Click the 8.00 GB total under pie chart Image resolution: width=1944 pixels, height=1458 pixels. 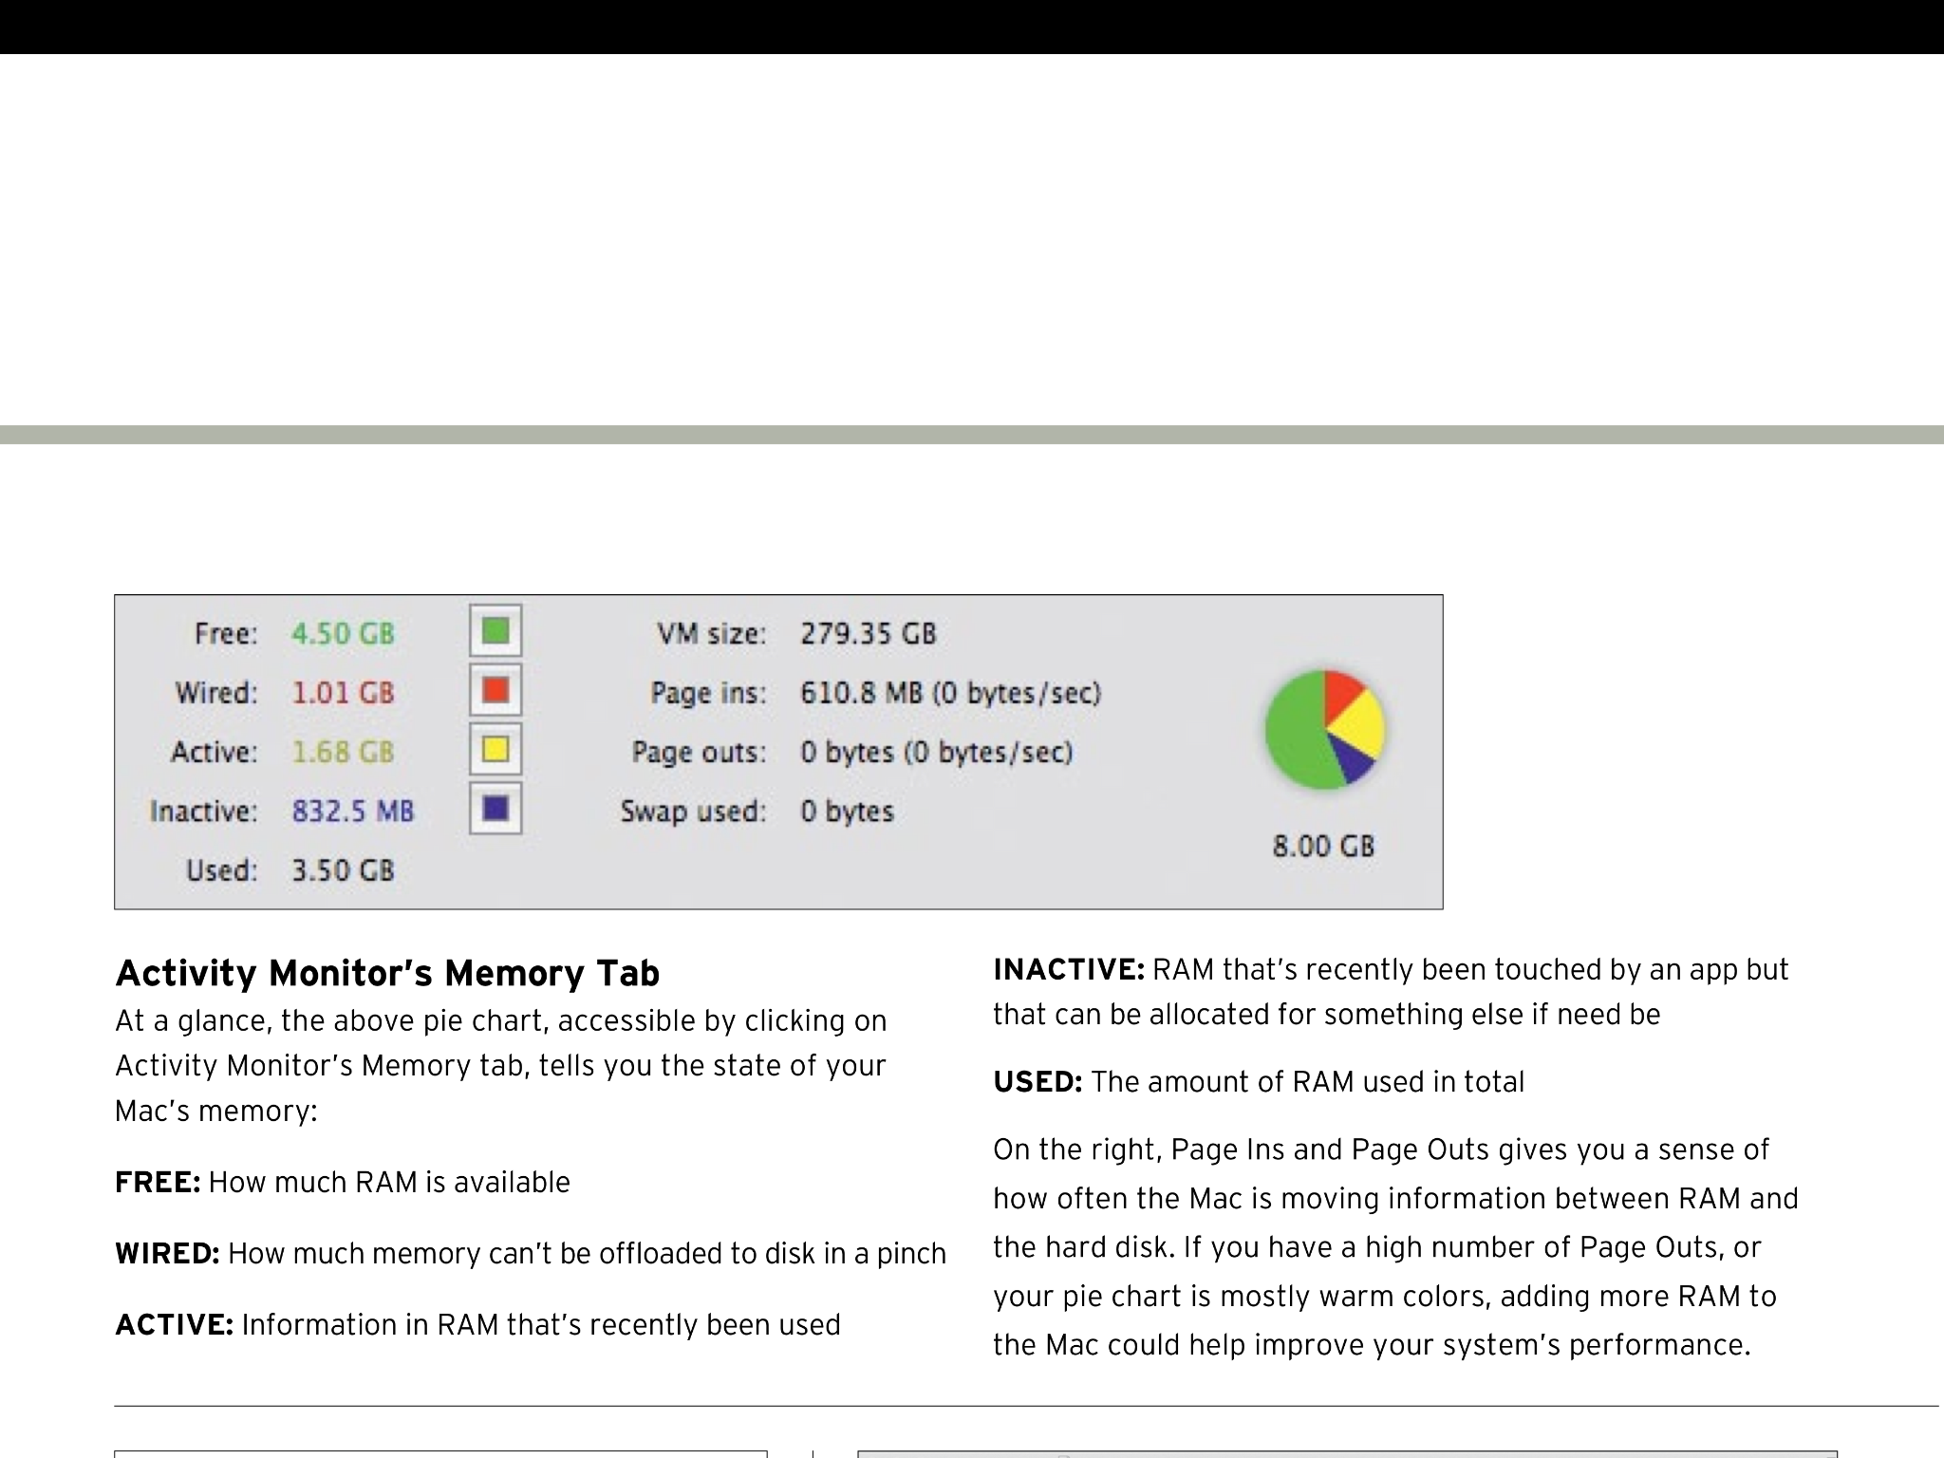click(1323, 846)
